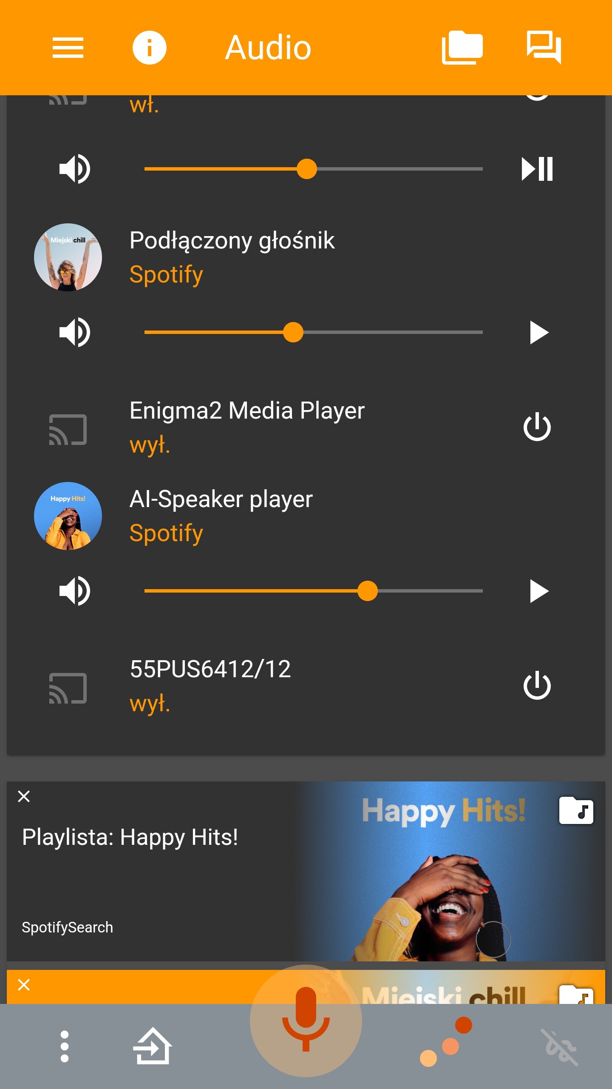This screenshot has width=612, height=1089.
Task: Tap the play/pause button of top player
Action: [537, 169]
